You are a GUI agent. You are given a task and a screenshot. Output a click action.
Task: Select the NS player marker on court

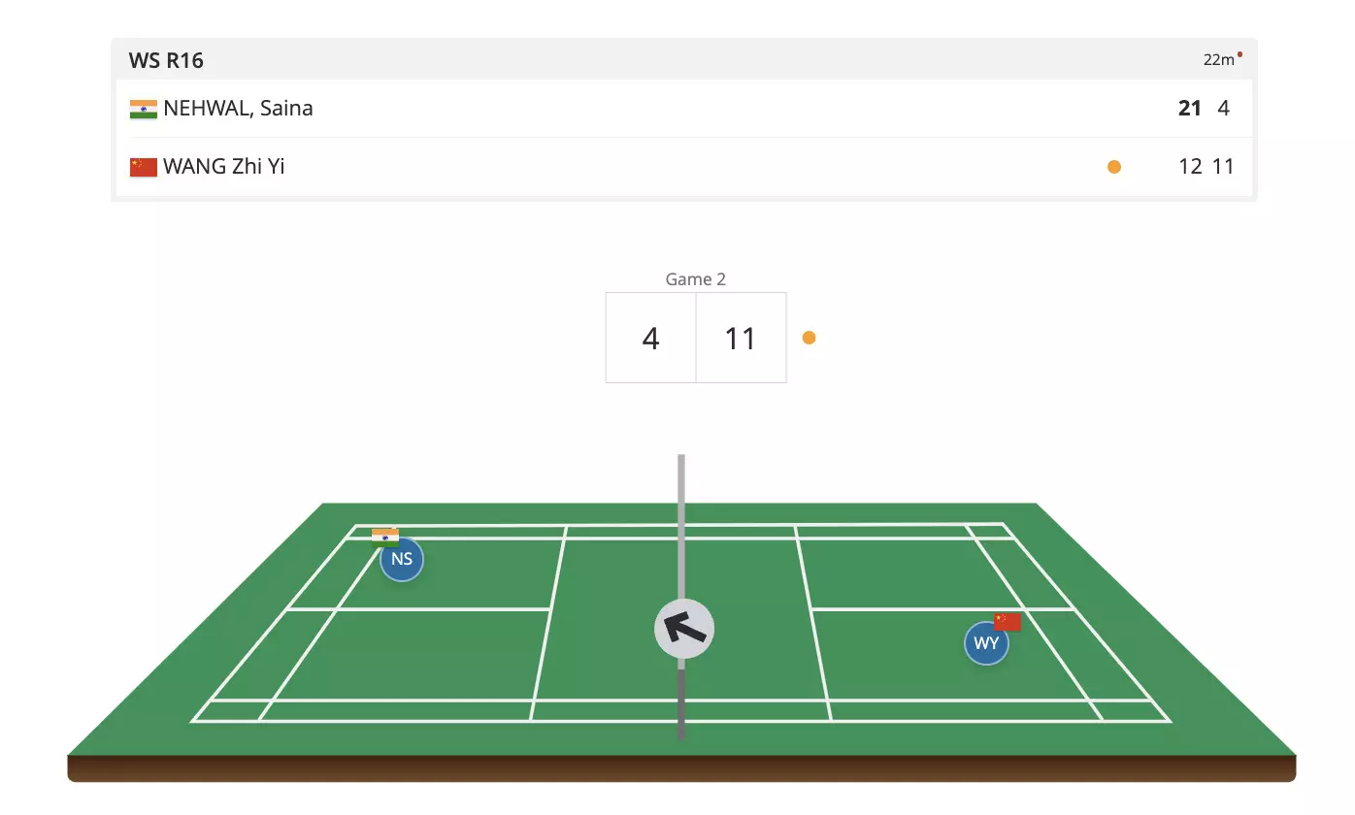coord(402,560)
